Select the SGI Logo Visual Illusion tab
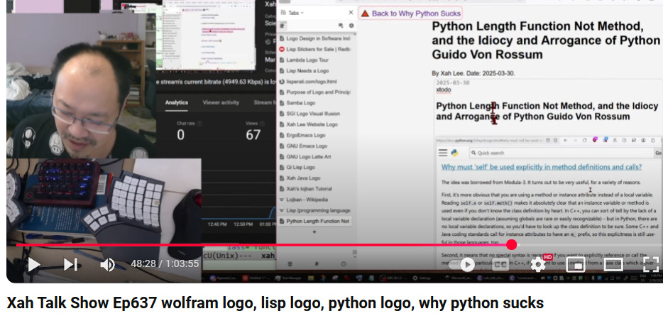Screen dimensions: 663x321 pyautogui.click(x=315, y=114)
